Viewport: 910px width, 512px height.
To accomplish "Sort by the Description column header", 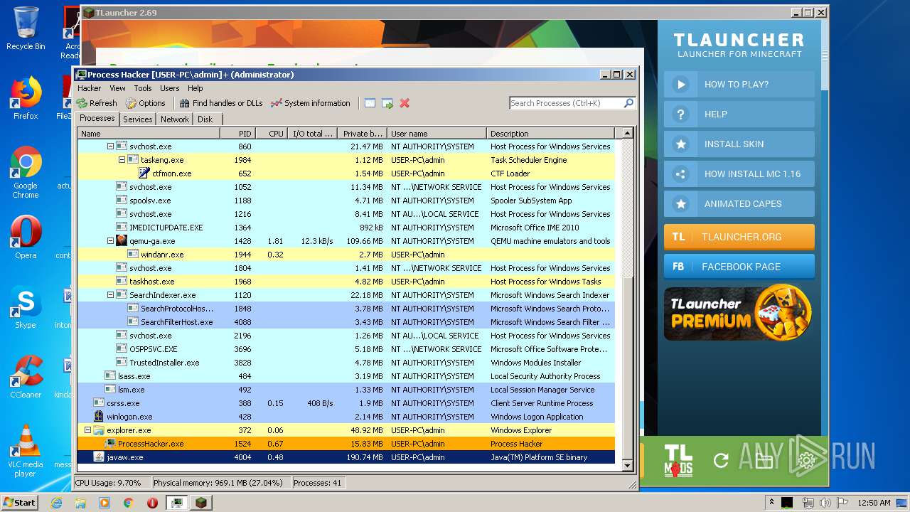I will click(x=551, y=133).
